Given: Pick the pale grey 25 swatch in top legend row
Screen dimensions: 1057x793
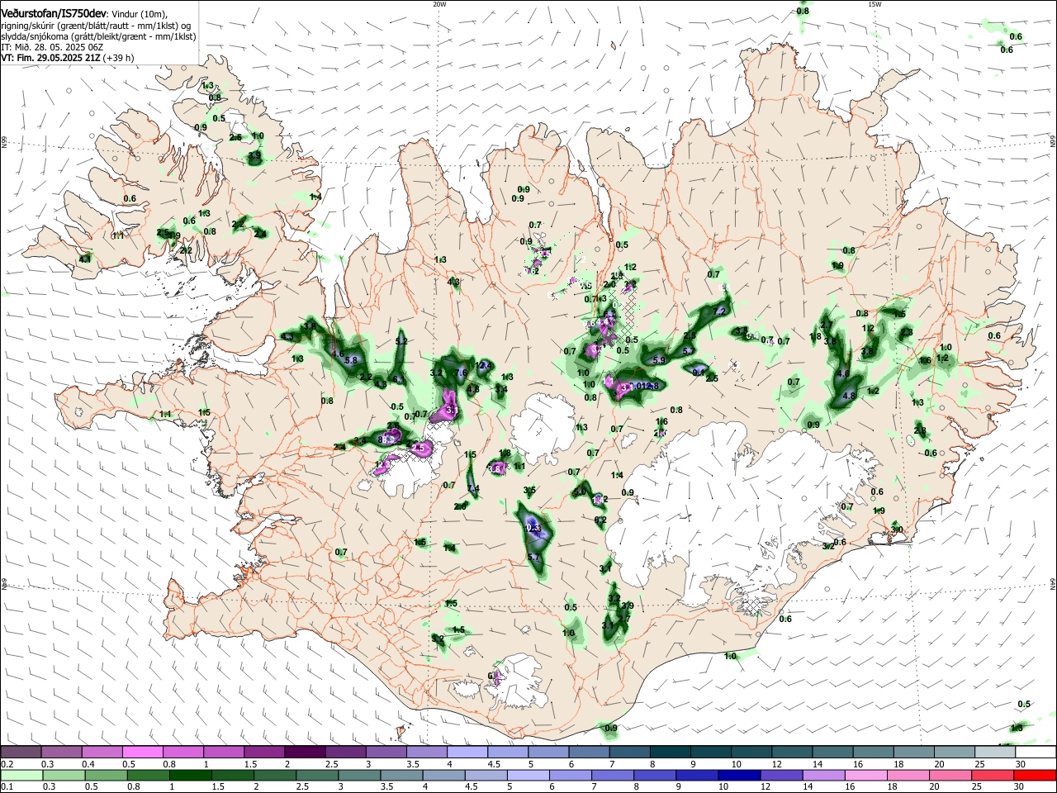Looking at the screenshot, I should coord(994,752).
